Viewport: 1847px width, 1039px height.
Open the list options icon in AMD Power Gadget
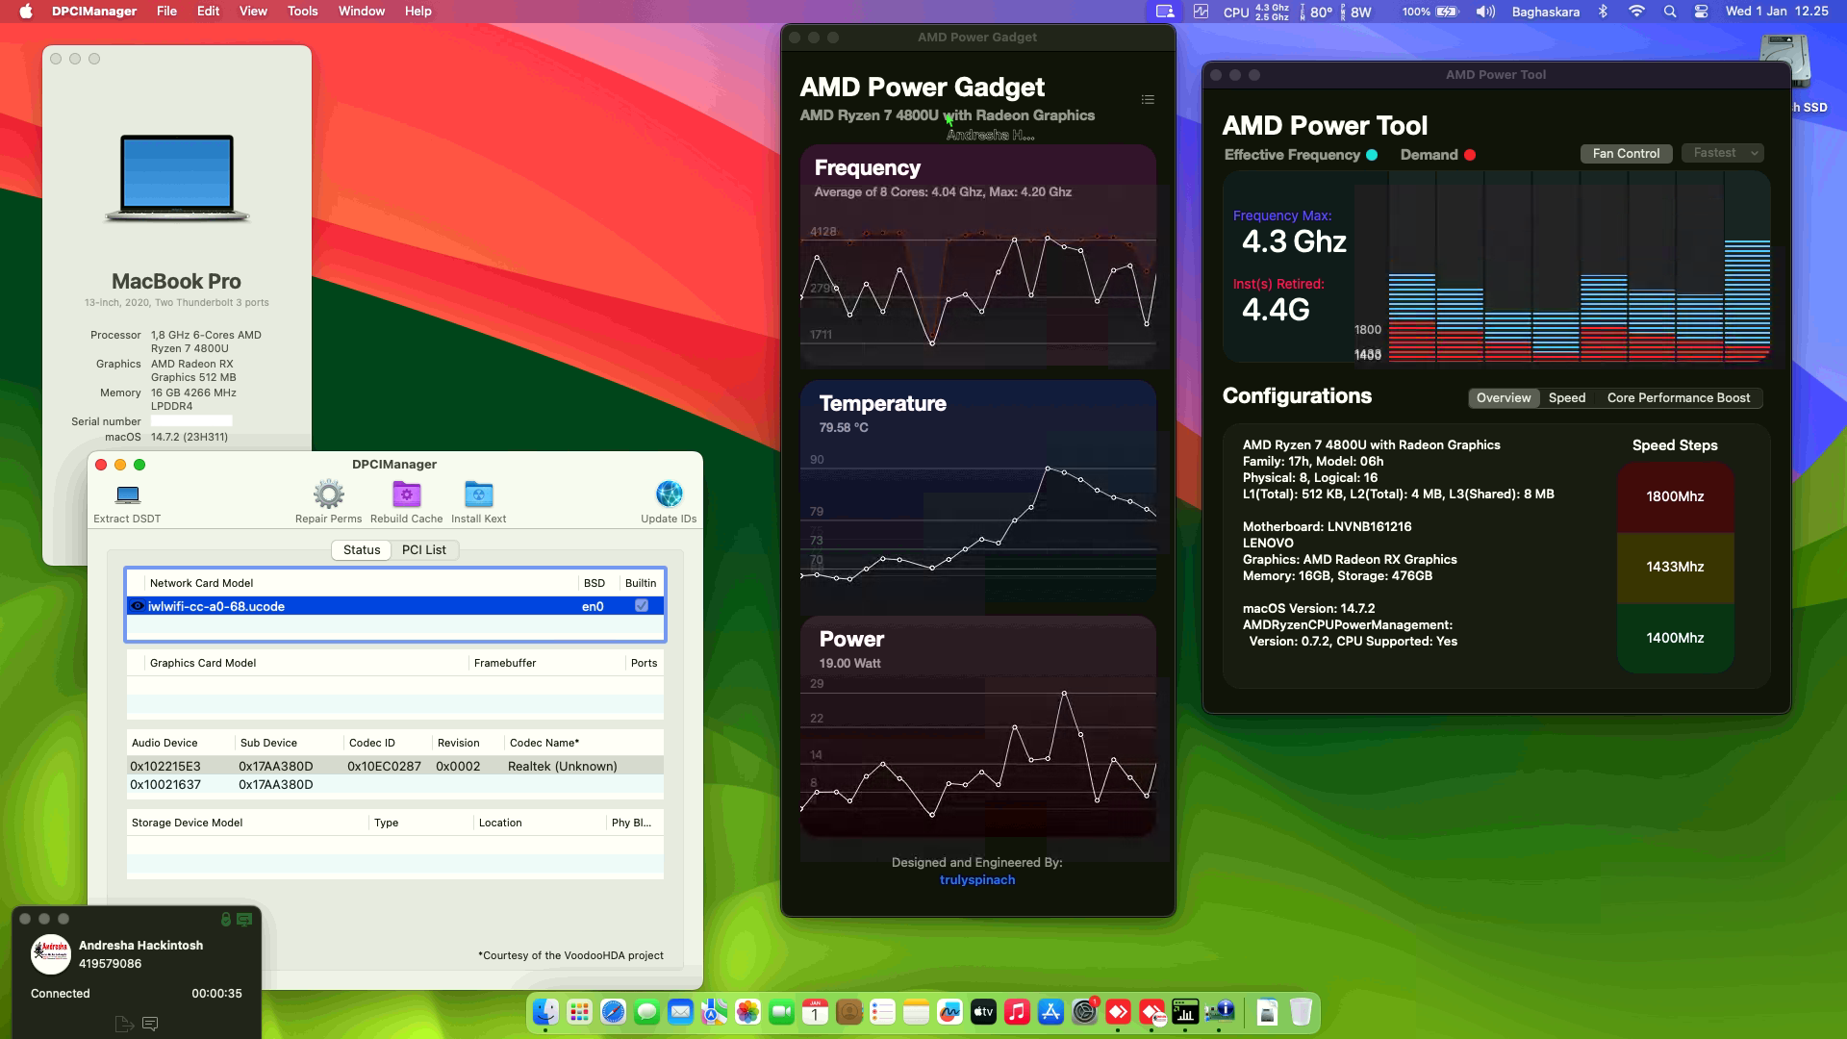(1147, 99)
